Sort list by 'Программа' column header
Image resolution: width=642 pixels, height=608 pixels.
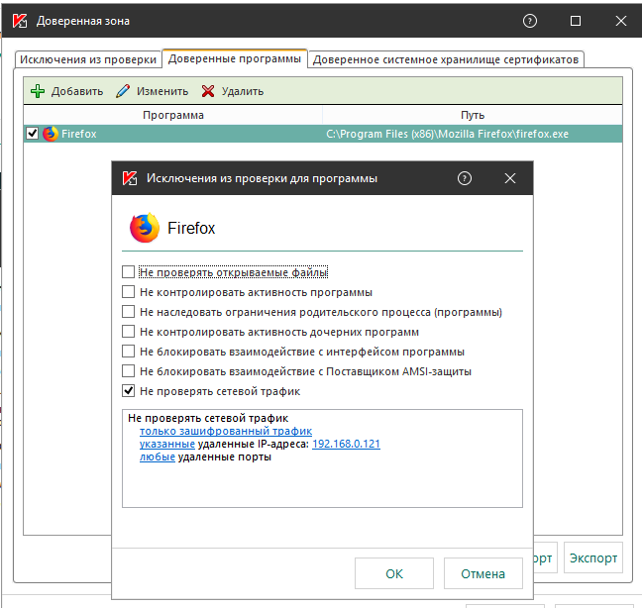pyautogui.click(x=173, y=115)
